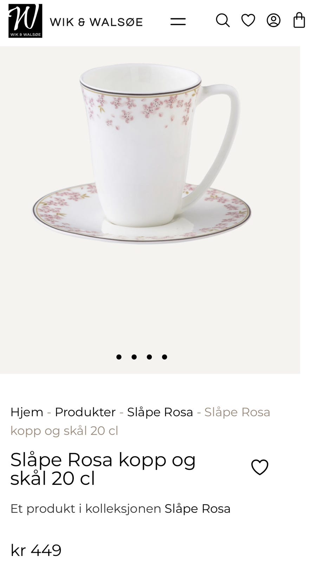Show third product image dot

click(x=149, y=357)
